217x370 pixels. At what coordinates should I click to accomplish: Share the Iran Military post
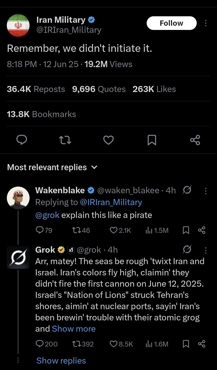click(195, 140)
